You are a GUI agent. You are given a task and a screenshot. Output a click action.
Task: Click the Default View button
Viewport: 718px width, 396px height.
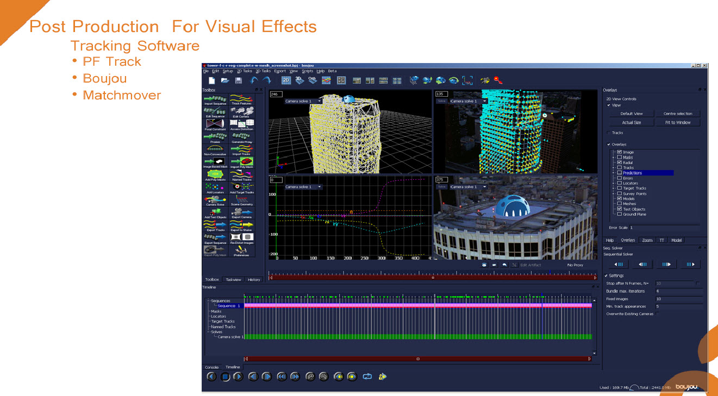pyautogui.click(x=631, y=114)
